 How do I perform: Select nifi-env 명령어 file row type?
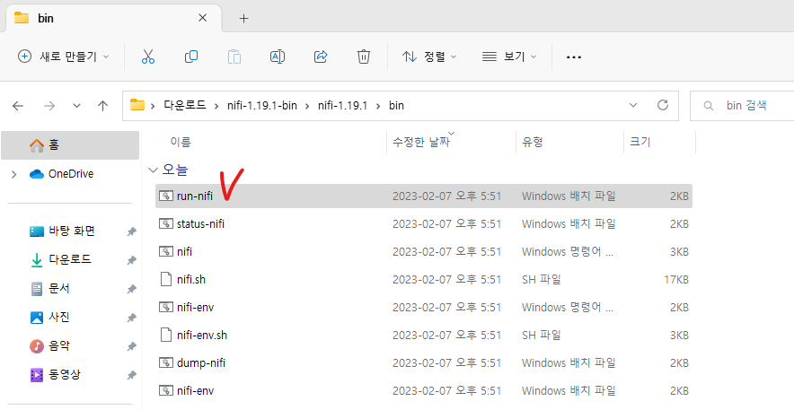pos(567,307)
